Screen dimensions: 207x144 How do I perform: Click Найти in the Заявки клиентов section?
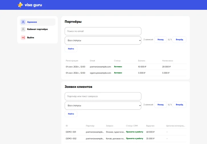click(71, 114)
